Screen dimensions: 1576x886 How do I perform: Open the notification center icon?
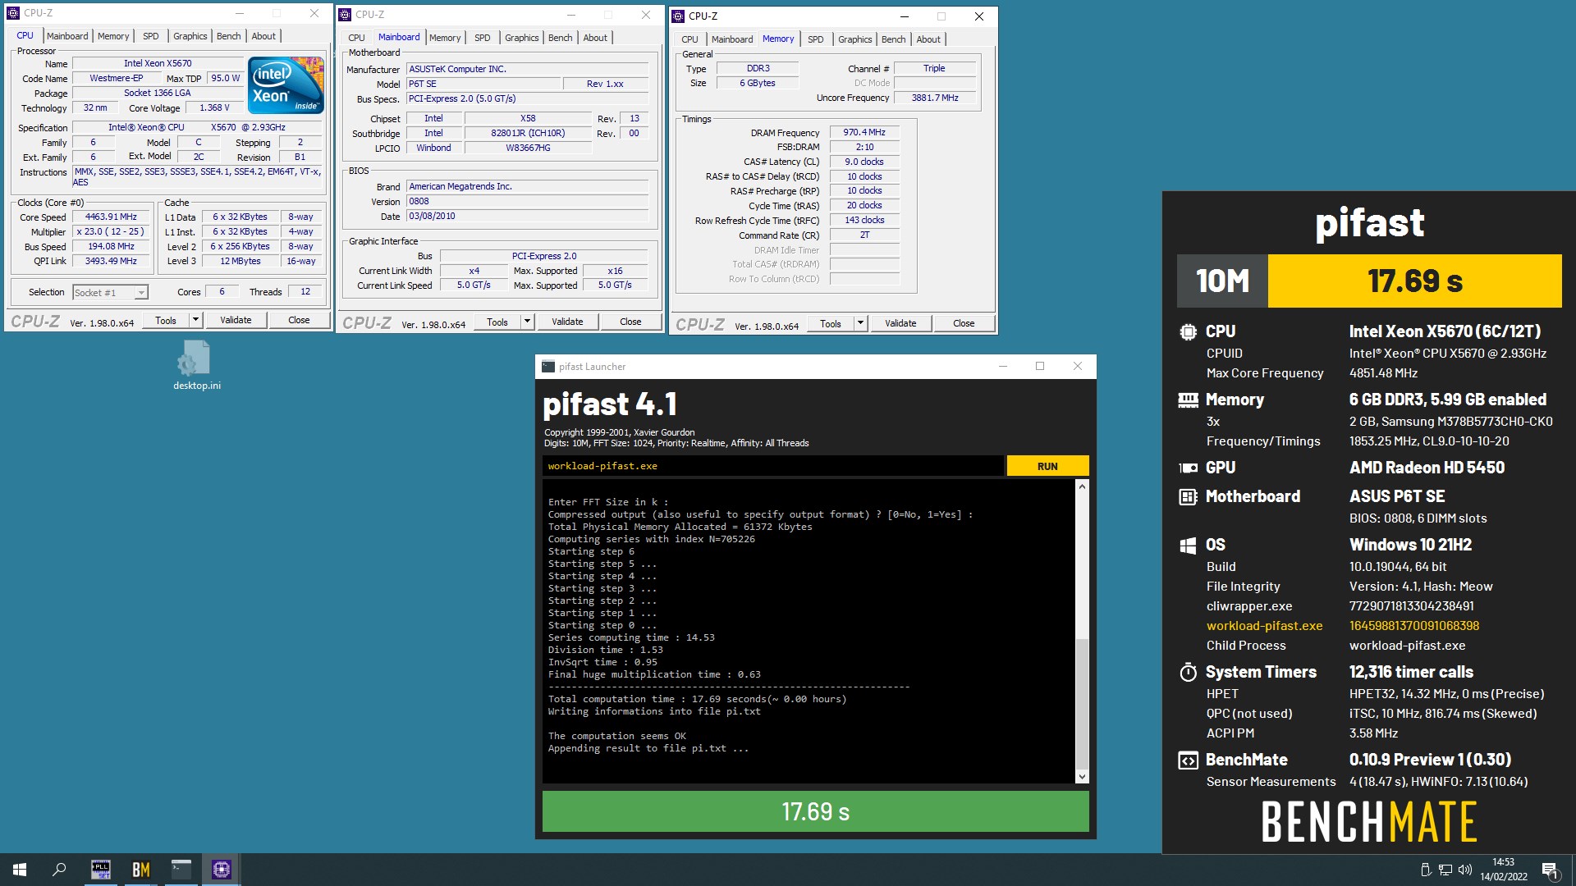tap(1550, 870)
